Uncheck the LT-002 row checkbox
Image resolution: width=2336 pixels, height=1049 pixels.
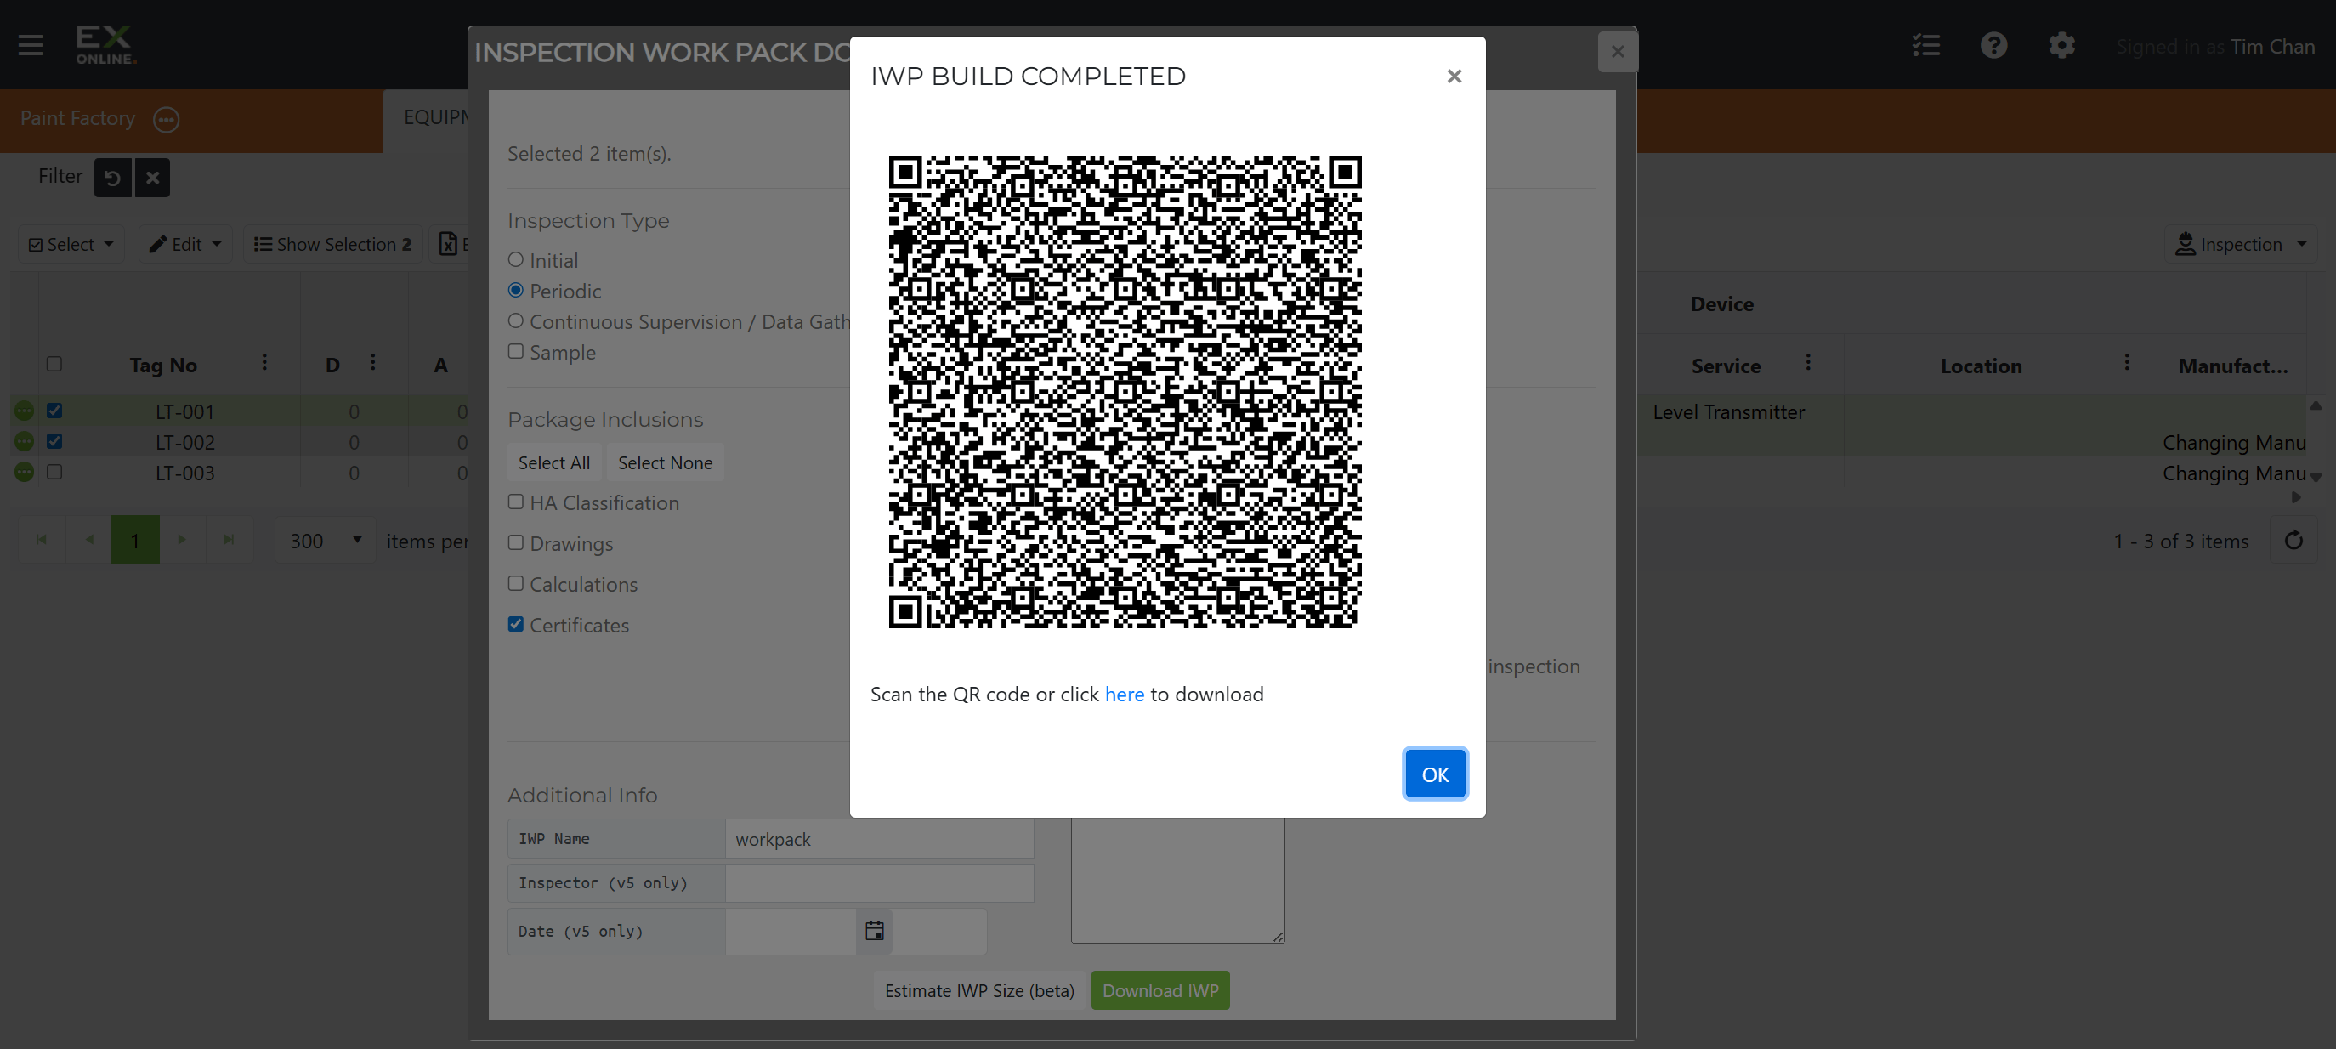(x=54, y=440)
